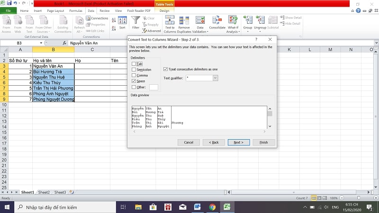The image size is (379, 213).
Task: Click Hide Detail in Outline group
Action: [x=290, y=23]
